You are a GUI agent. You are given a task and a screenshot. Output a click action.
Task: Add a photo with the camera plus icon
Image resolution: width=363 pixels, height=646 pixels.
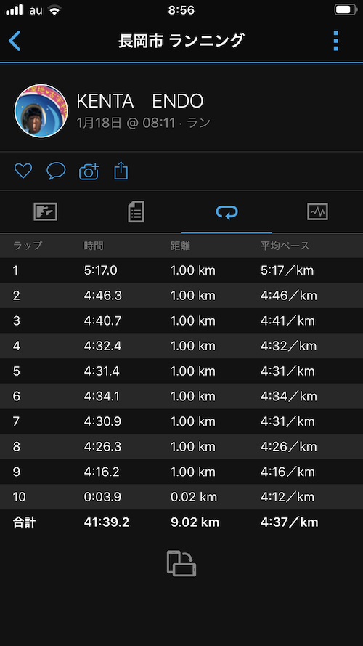point(89,171)
